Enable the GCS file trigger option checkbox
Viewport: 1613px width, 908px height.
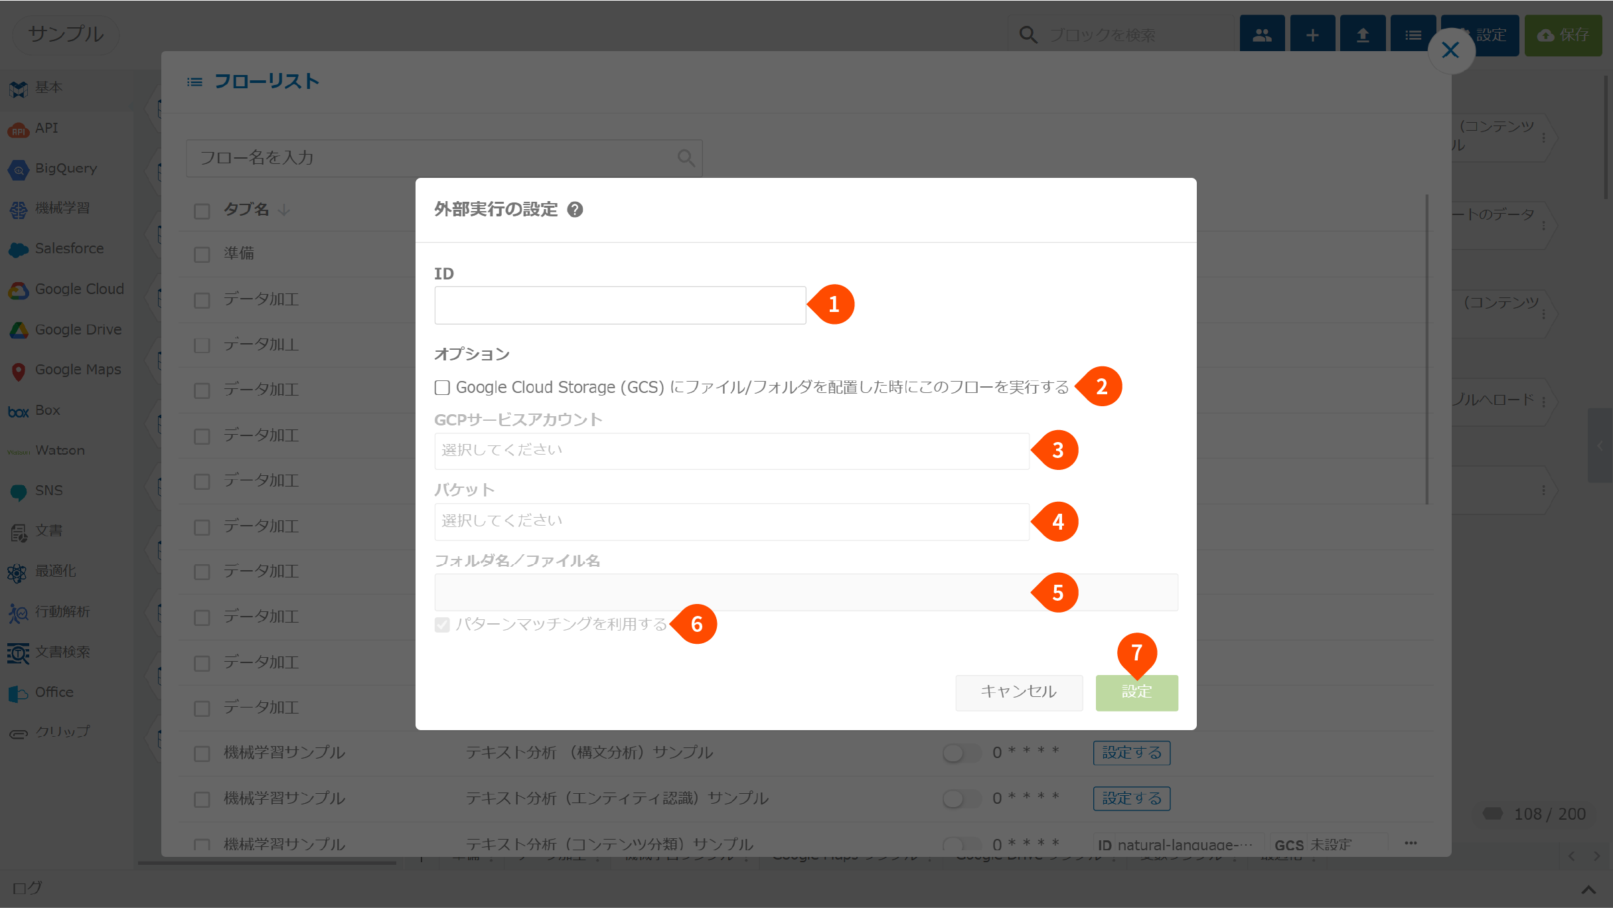pos(442,388)
